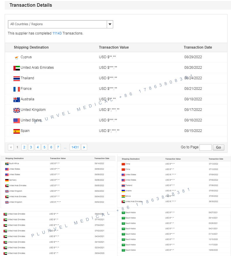Click the next page arrow

click(x=84, y=147)
